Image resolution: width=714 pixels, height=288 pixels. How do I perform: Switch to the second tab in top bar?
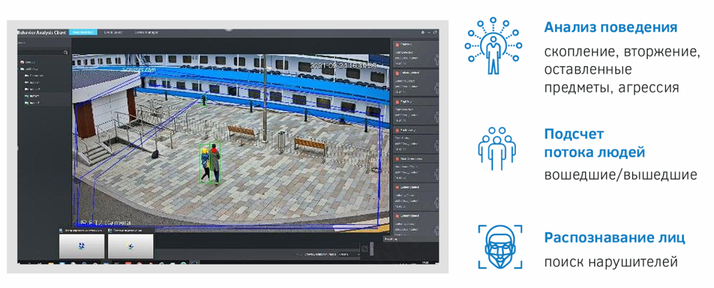tap(113, 32)
